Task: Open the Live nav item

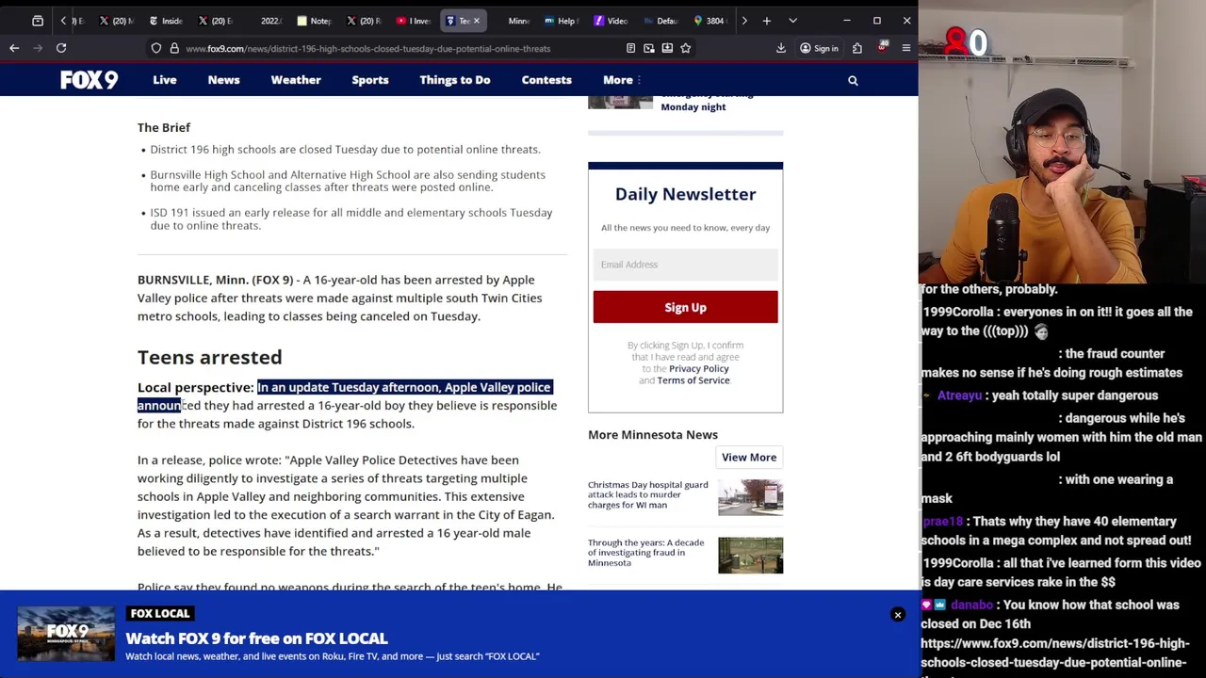Action: pyautogui.click(x=165, y=80)
